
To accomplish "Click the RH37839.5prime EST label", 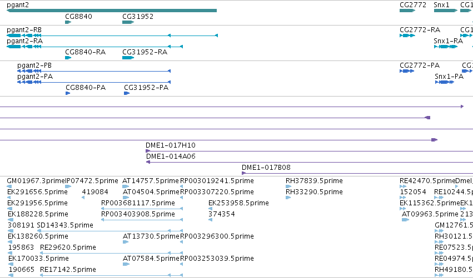I will [314, 181].
